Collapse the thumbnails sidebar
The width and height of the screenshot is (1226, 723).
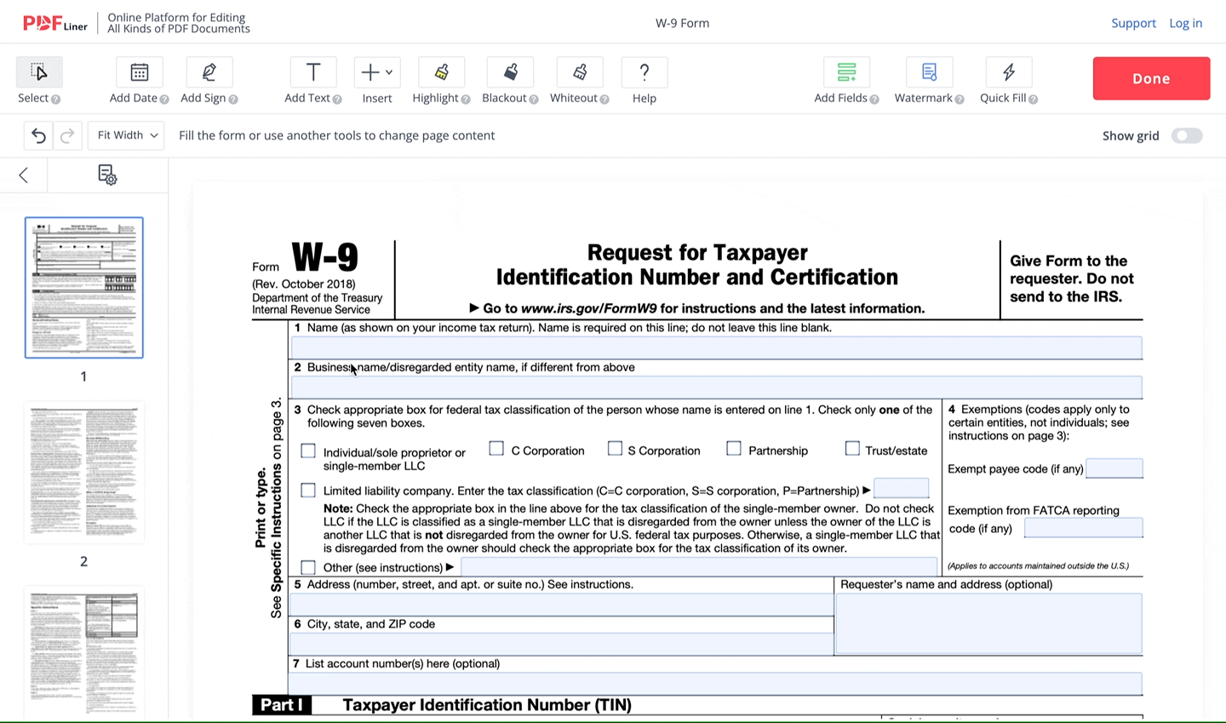[x=23, y=175]
